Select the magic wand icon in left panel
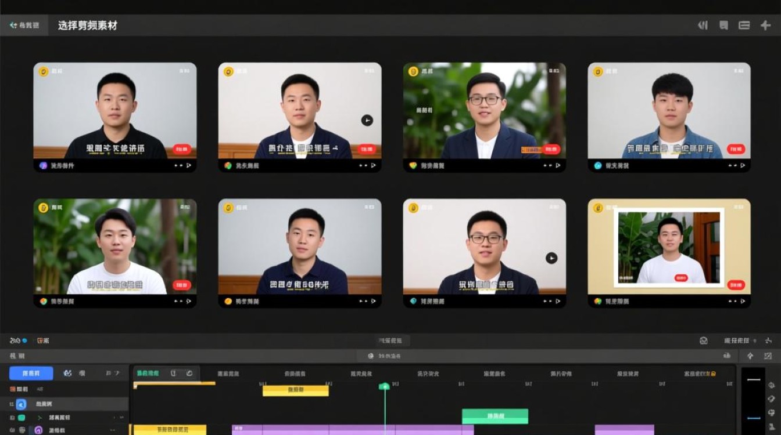The image size is (781, 435). tap(69, 373)
